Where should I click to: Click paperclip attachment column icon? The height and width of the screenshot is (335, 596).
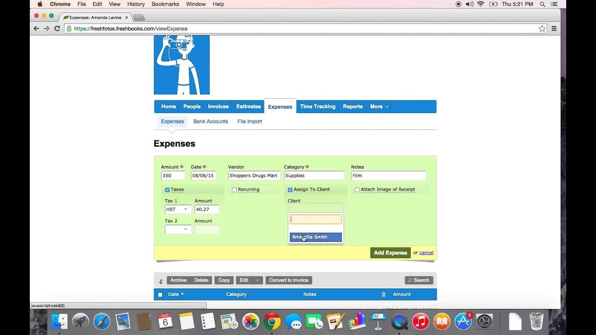tap(383, 294)
